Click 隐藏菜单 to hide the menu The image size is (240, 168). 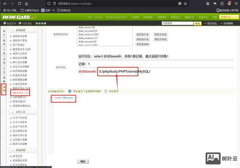(10, 24)
